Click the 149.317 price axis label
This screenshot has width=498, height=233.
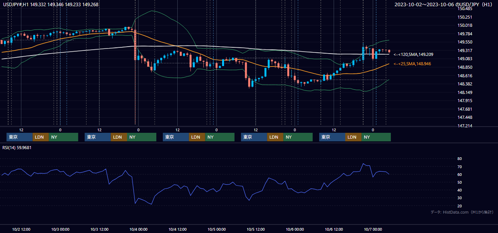pos(466,50)
